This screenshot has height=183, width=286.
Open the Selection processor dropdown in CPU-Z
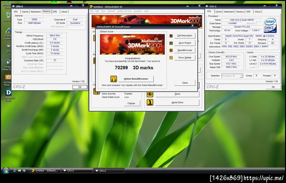232,76
